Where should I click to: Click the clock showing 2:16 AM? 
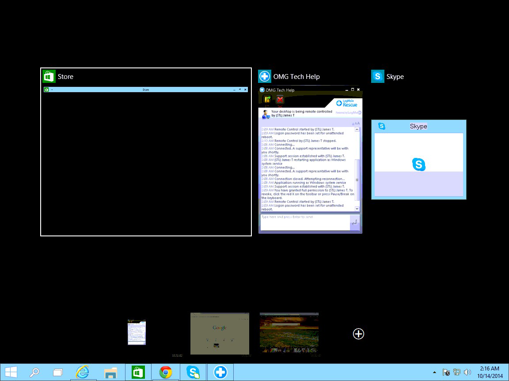coord(489,372)
